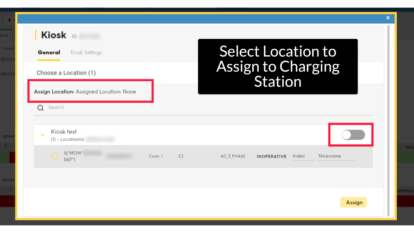Toggle the Kiosk test location switch

point(353,135)
